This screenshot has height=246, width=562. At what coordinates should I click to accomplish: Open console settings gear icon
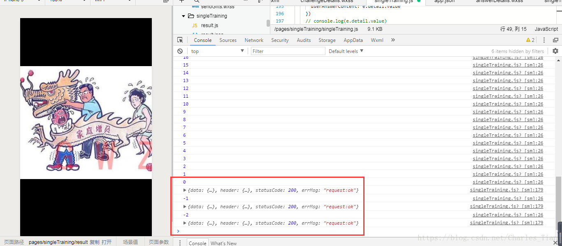(x=555, y=51)
